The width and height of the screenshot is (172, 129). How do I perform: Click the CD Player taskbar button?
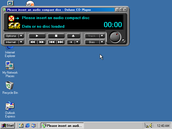point(62,126)
